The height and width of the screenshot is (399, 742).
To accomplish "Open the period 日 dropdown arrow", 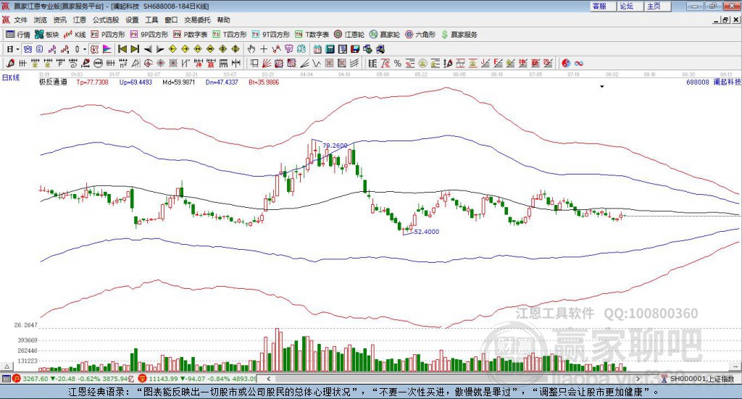I will point(17,49).
